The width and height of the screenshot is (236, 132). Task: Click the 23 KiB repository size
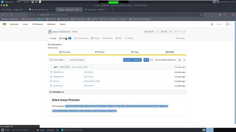pyautogui.click(x=170, y=52)
